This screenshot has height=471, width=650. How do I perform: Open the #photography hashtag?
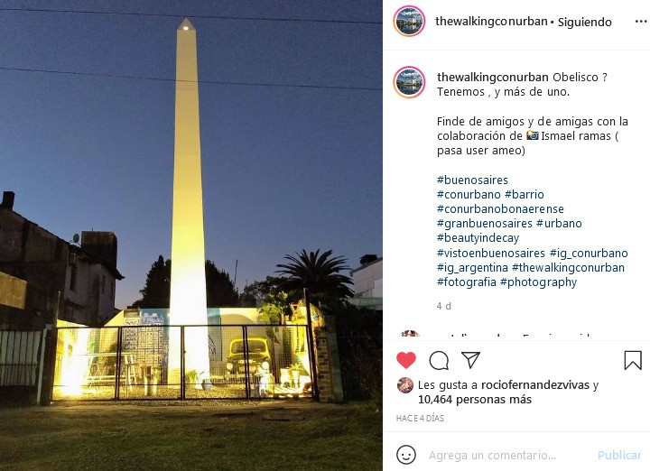pos(538,282)
